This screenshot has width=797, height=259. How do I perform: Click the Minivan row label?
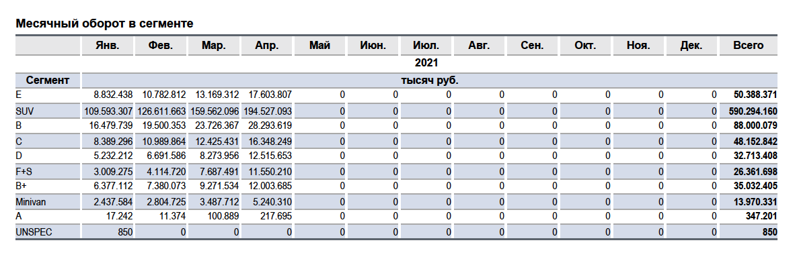coord(30,202)
